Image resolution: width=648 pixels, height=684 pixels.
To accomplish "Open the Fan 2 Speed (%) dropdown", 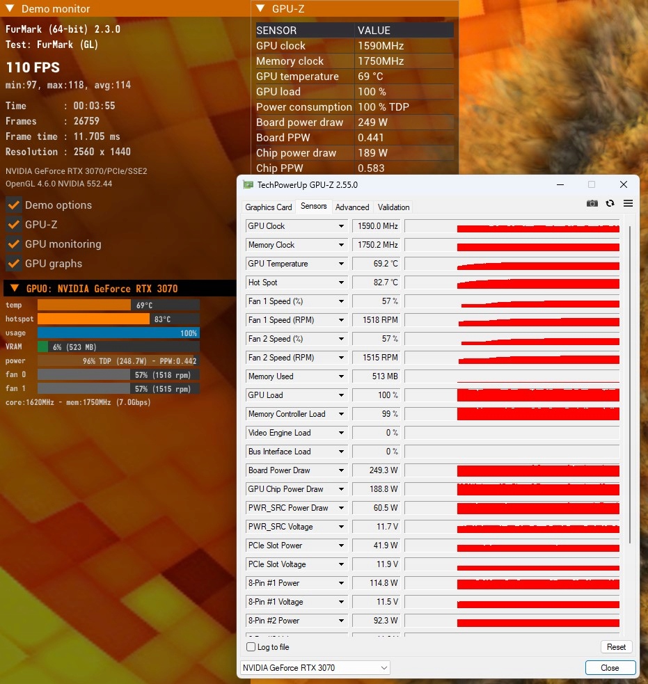I will (341, 338).
